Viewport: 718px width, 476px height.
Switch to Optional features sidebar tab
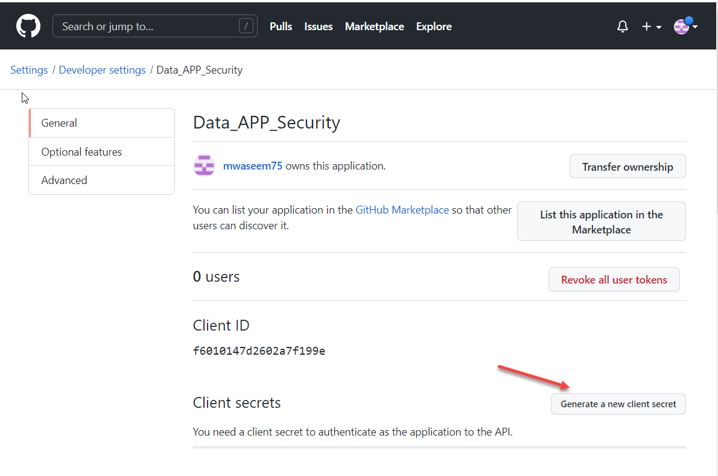(81, 152)
